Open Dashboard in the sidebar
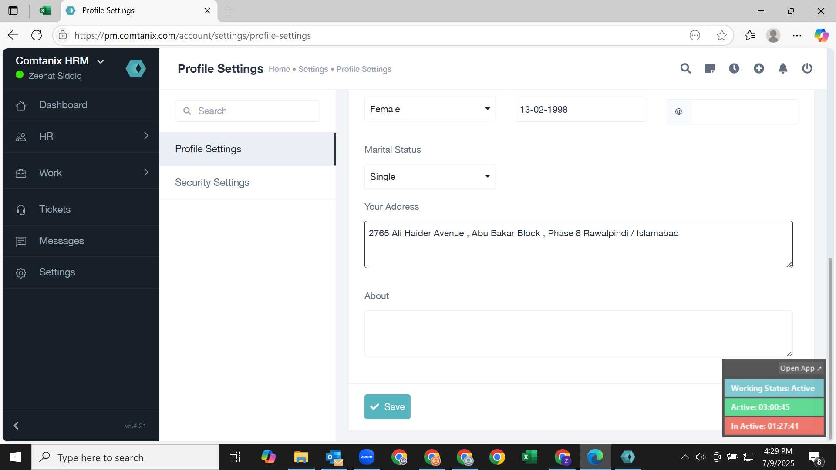 pos(81,105)
